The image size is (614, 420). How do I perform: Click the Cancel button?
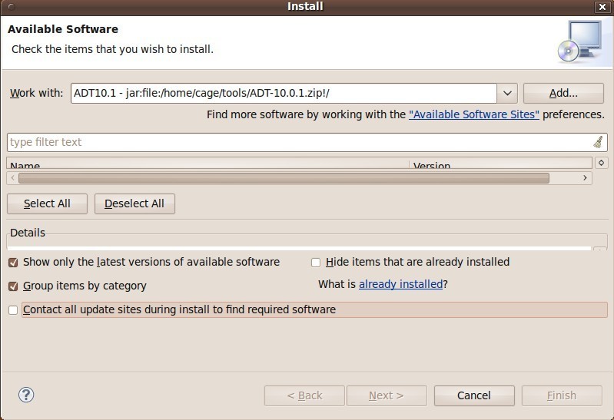474,395
